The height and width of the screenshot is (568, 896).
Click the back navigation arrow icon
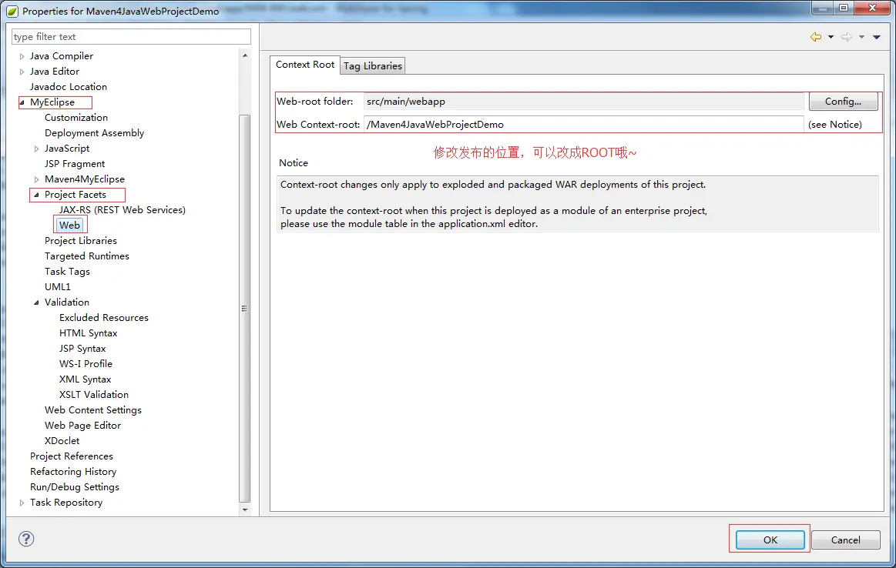[x=815, y=37]
